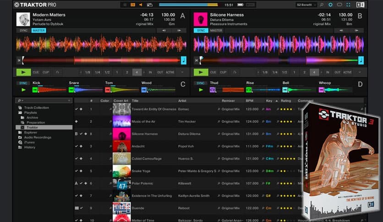
Task: Toggle flux mode icon on Deck B
Action: pos(235,72)
